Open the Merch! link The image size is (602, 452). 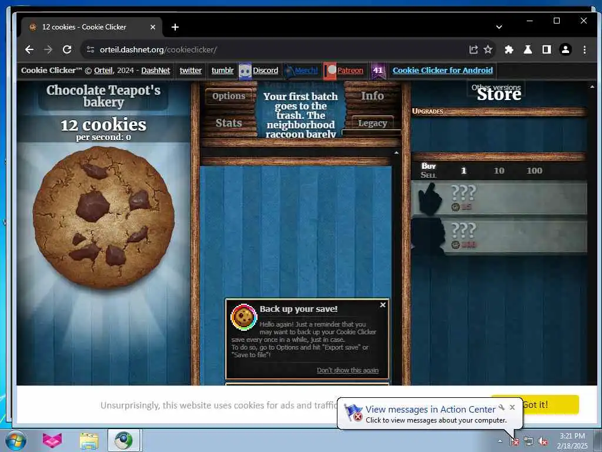click(306, 71)
